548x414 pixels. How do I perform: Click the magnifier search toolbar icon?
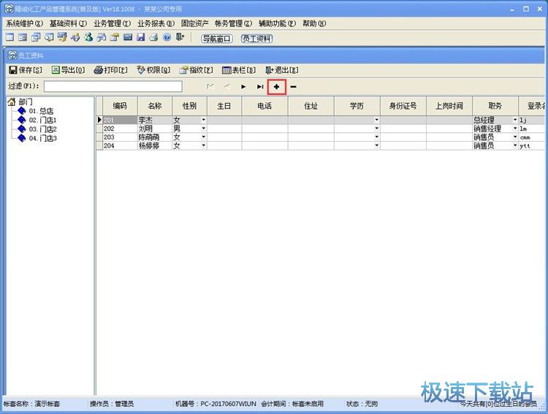(49, 37)
